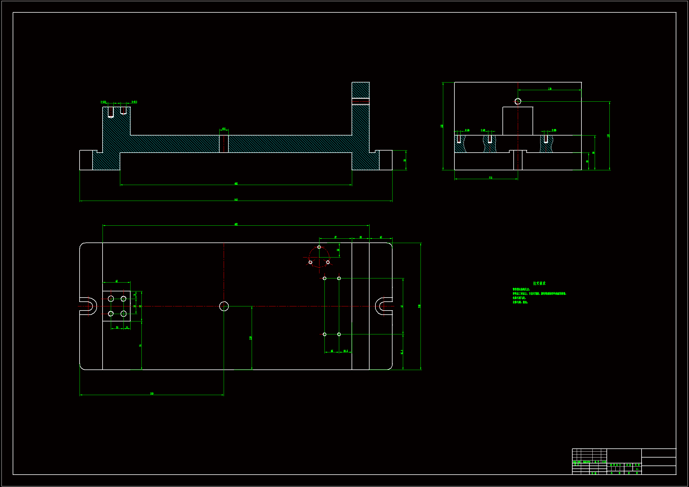Select the unhatched center bore in section view
The image size is (689, 487).
click(224, 144)
